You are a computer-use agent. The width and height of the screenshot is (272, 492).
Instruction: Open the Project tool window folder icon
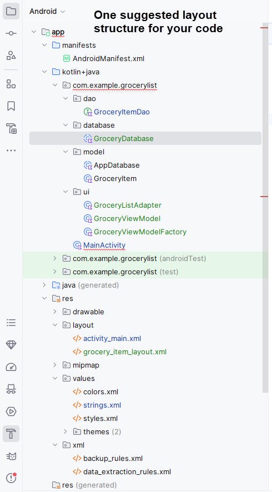11,12
